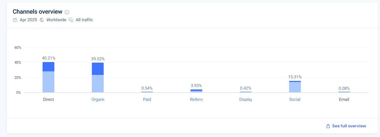Click the Direct axis label
This screenshot has width=380, height=137.
(x=49, y=100)
